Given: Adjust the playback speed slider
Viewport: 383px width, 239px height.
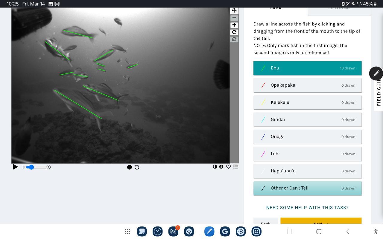Looking at the screenshot, I should [36, 167].
